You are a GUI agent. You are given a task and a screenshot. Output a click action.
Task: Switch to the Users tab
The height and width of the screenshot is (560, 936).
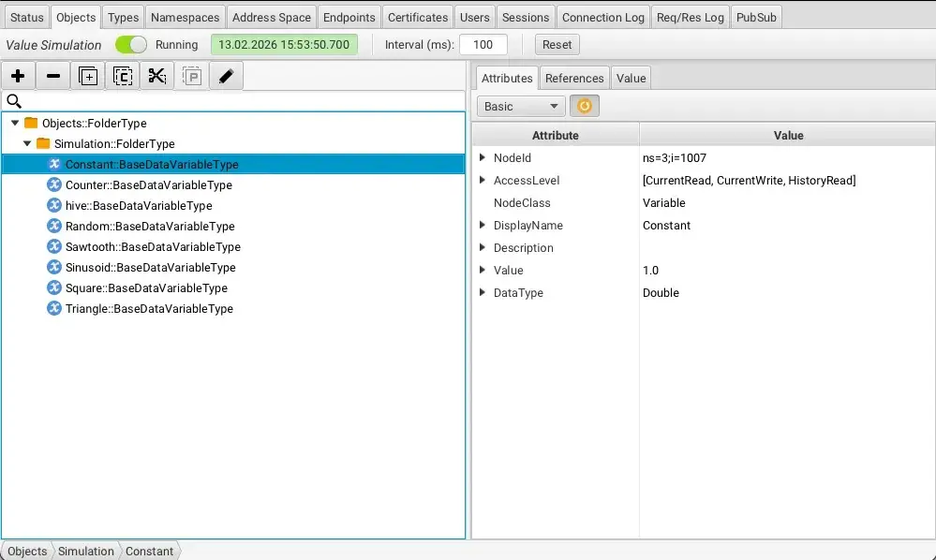[x=475, y=17]
